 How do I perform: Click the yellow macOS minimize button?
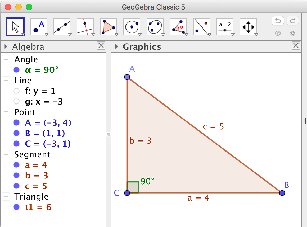pyautogui.click(x=19, y=7)
